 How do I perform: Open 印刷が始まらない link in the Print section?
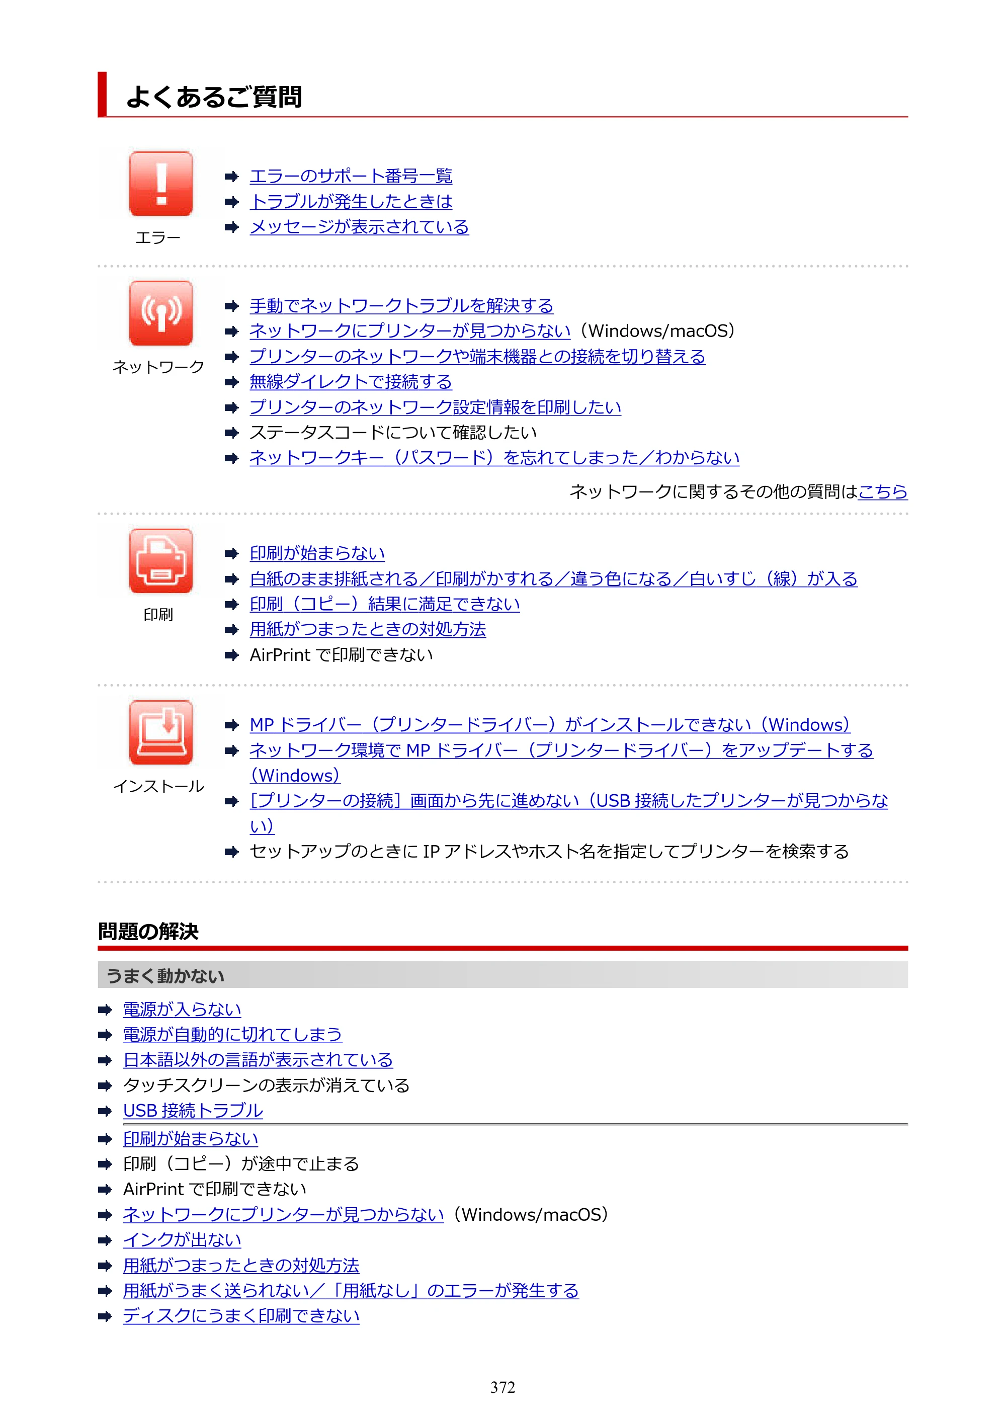(x=317, y=553)
